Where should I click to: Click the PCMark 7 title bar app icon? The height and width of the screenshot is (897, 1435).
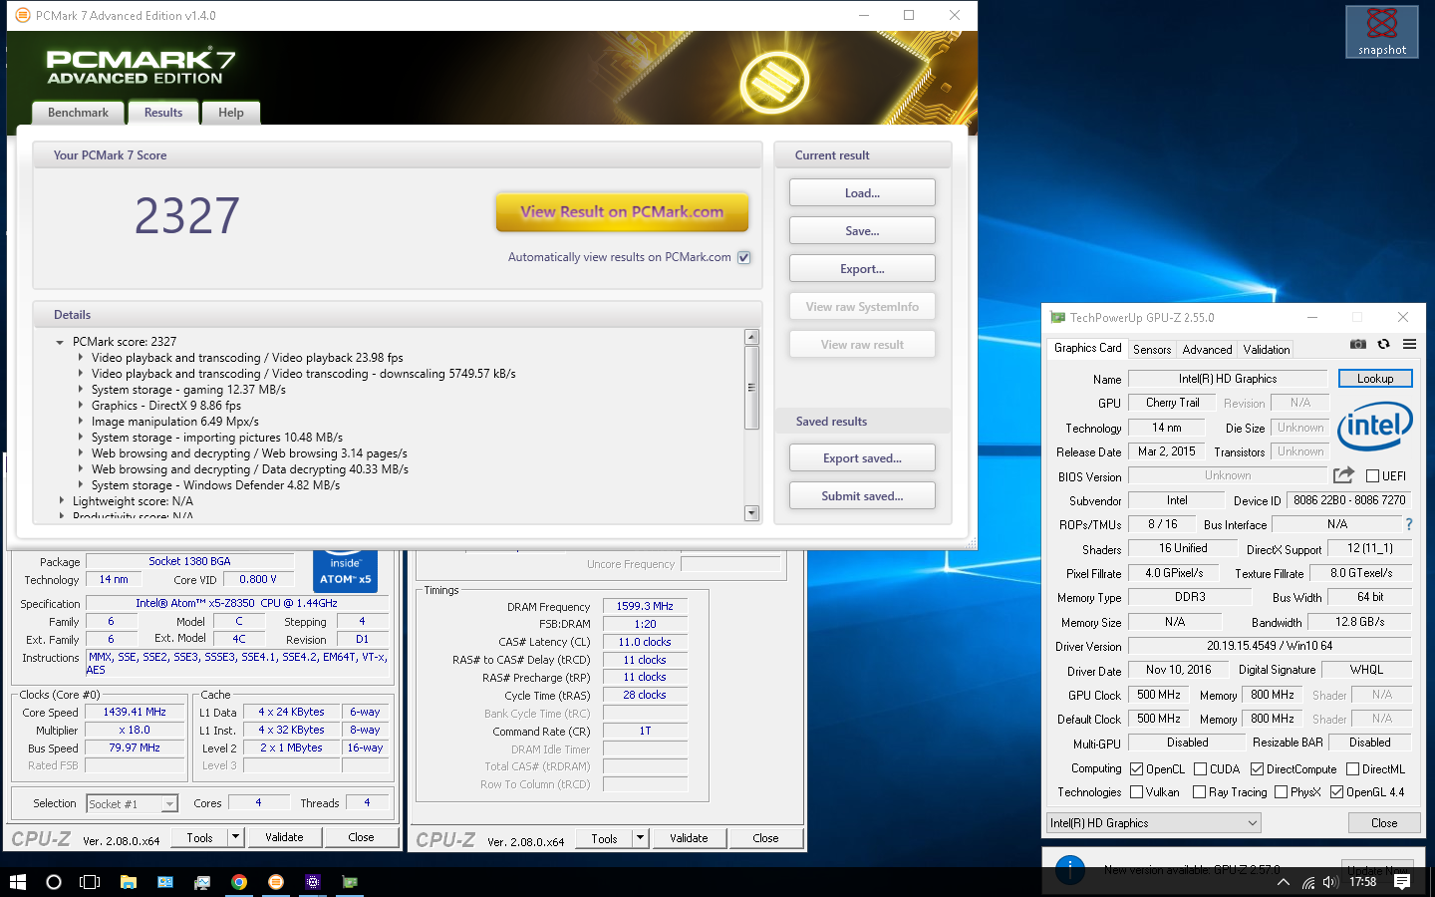tap(23, 15)
